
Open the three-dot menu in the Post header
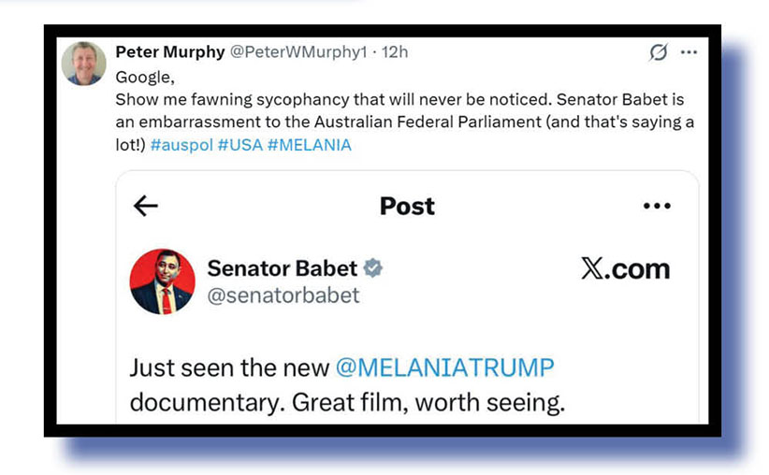[657, 207]
